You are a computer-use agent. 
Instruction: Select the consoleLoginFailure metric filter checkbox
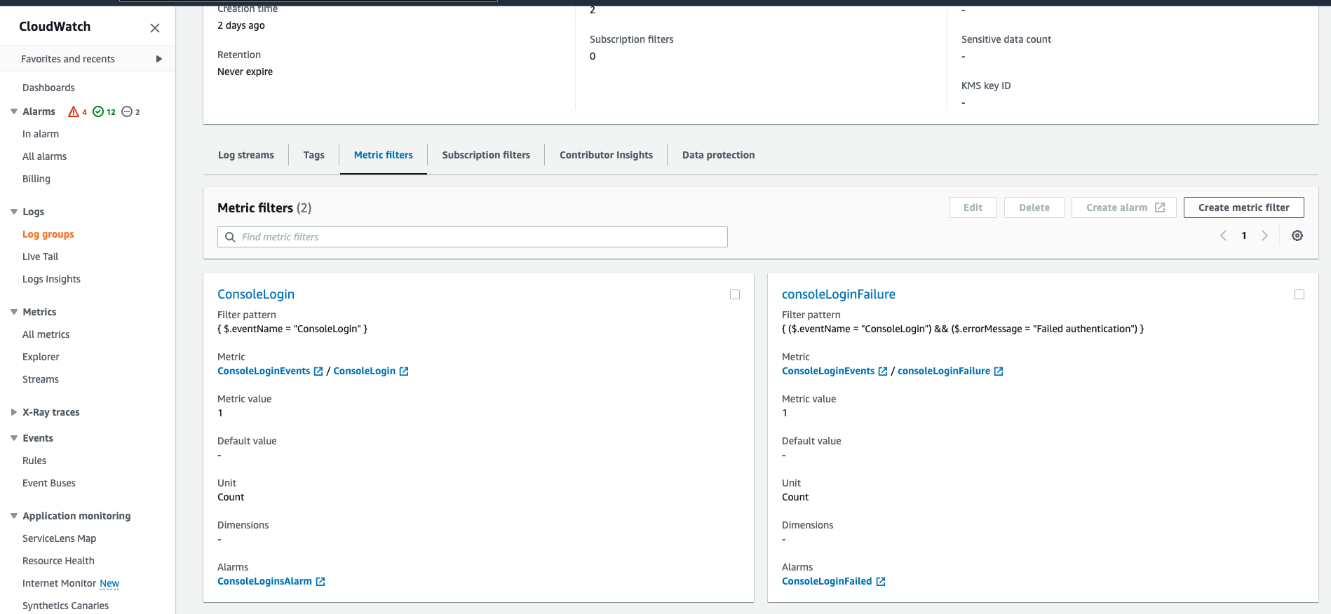pos(1299,294)
